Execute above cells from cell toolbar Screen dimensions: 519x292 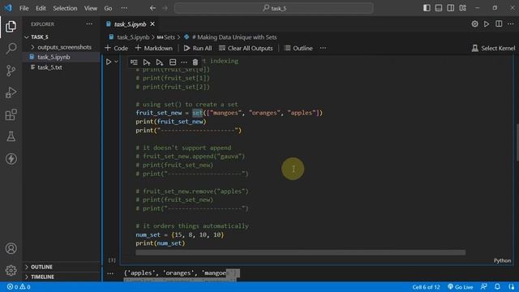click(147, 62)
